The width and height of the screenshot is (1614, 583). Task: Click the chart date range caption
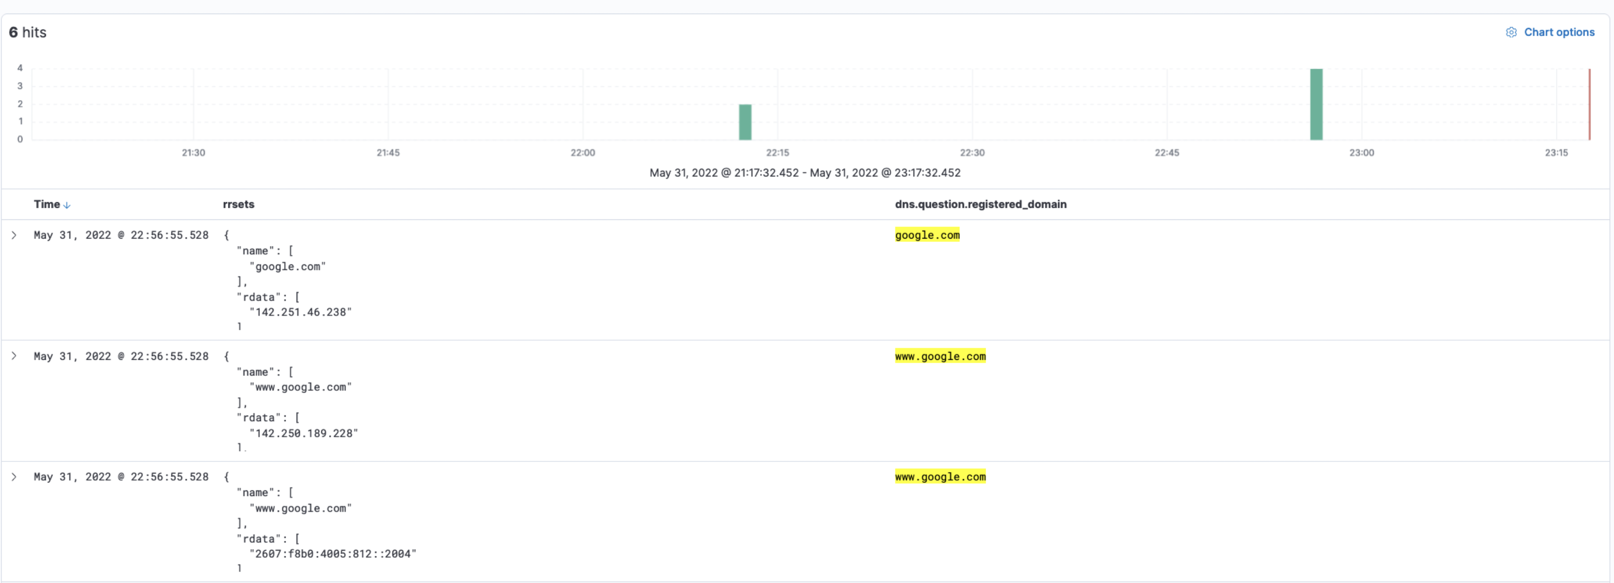805,173
